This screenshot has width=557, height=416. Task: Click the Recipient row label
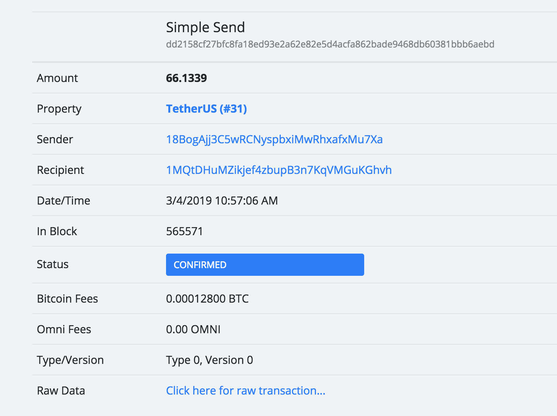click(x=60, y=170)
